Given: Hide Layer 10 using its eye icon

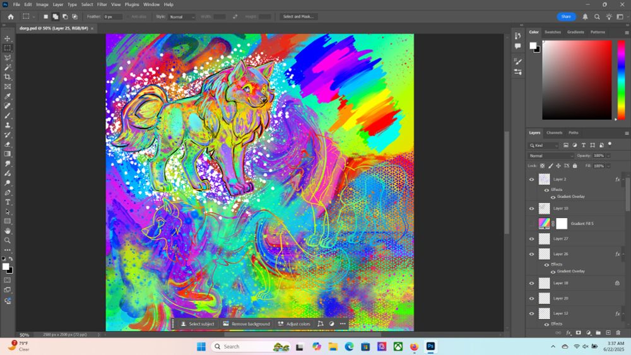Looking at the screenshot, I should tap(531, 208).
